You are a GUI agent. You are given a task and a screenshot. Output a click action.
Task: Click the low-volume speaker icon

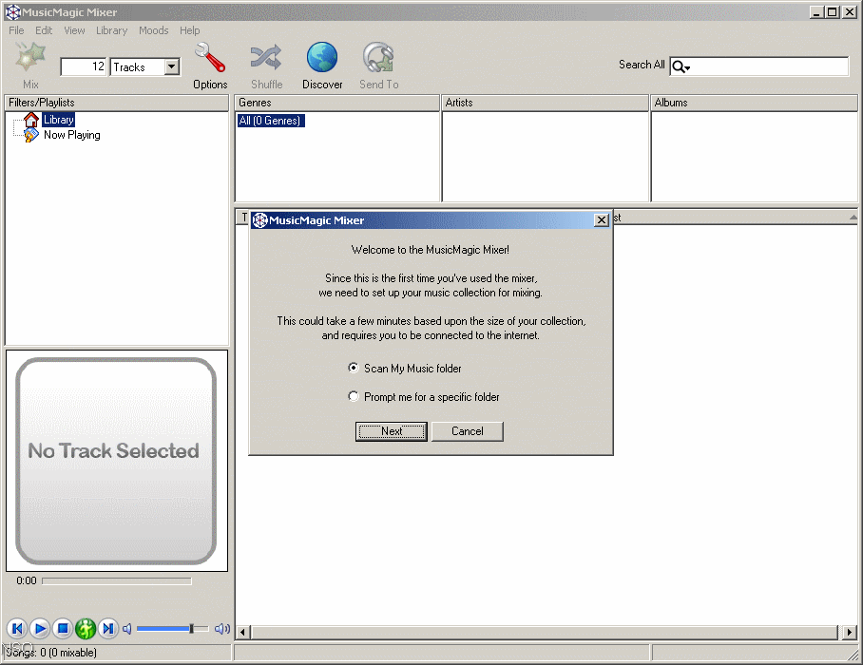[127, 628]
